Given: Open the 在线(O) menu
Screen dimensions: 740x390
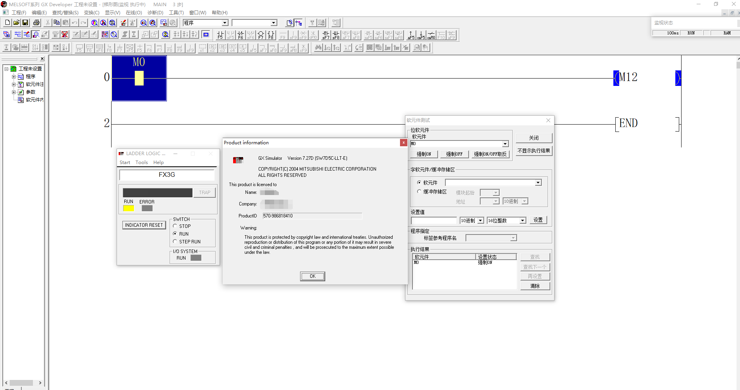Looking at the screenshot, I should coord(134,13).
